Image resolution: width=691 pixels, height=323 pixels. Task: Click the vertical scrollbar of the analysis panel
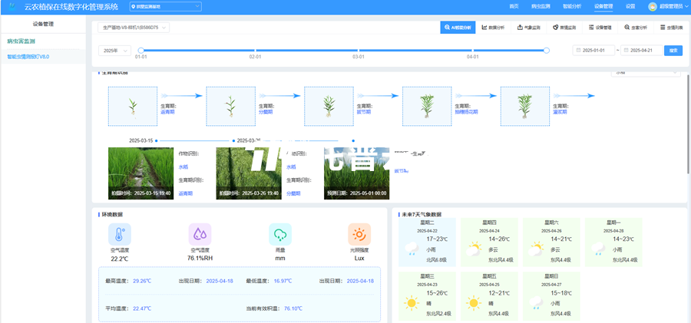point(689,124)
